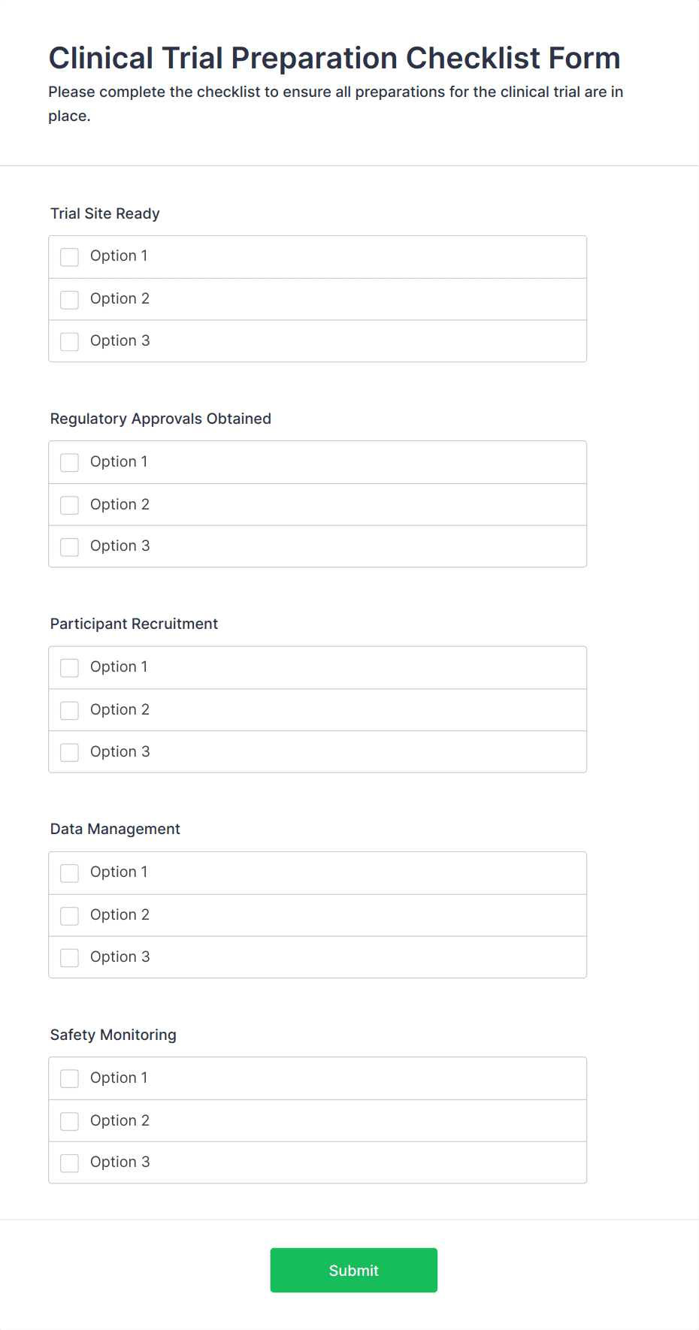
Task: Check Option 3 under Trial Site Ready
Action: [x=69, y=341]
